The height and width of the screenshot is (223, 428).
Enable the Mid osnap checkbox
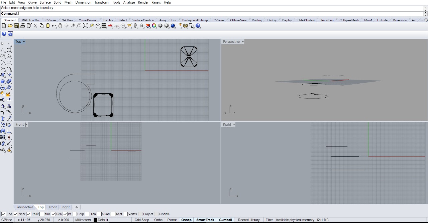(x=41, y=214)
